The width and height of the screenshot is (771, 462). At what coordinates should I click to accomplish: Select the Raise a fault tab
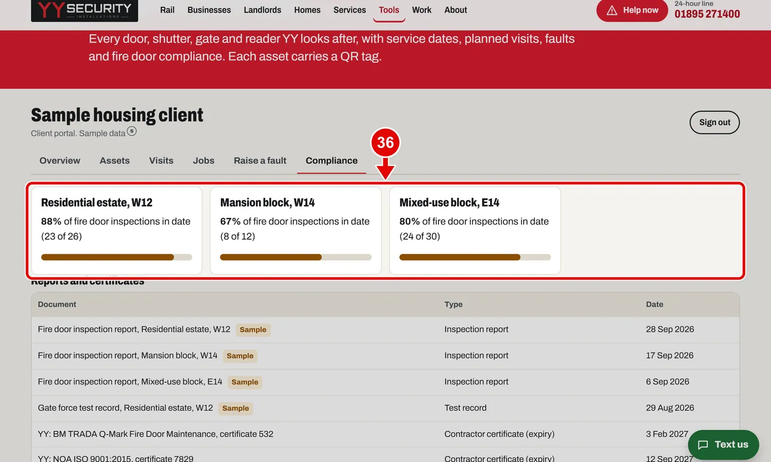tap(260, 161)
